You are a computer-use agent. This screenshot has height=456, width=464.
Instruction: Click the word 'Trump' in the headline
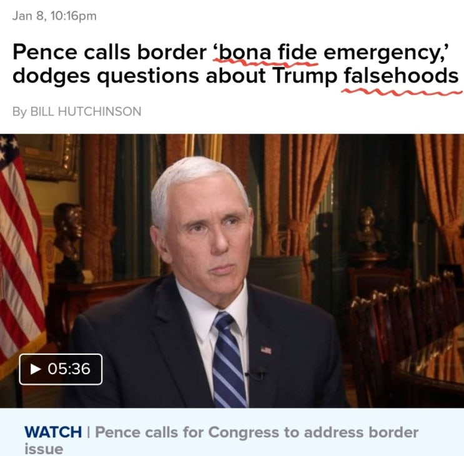pyautogui.click(x=305, y=77)
